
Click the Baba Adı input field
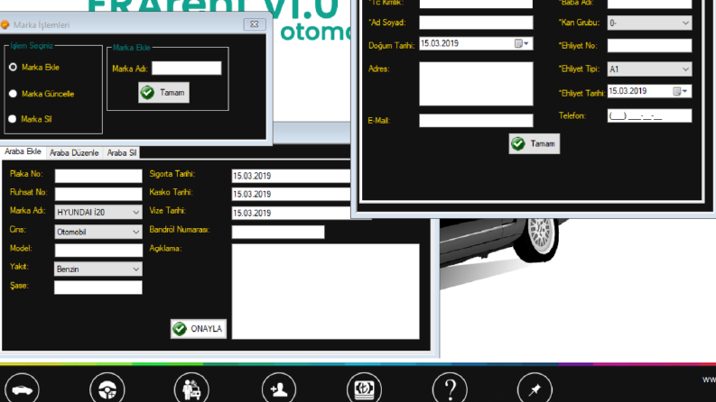pos(649,4)
